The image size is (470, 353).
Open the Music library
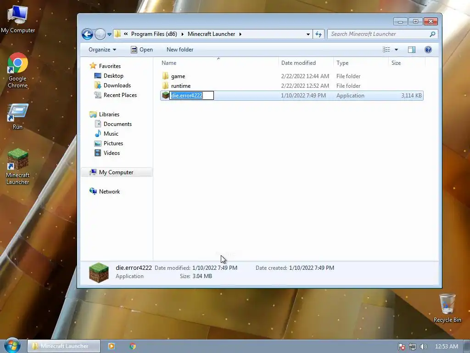(x=111, y=134)
